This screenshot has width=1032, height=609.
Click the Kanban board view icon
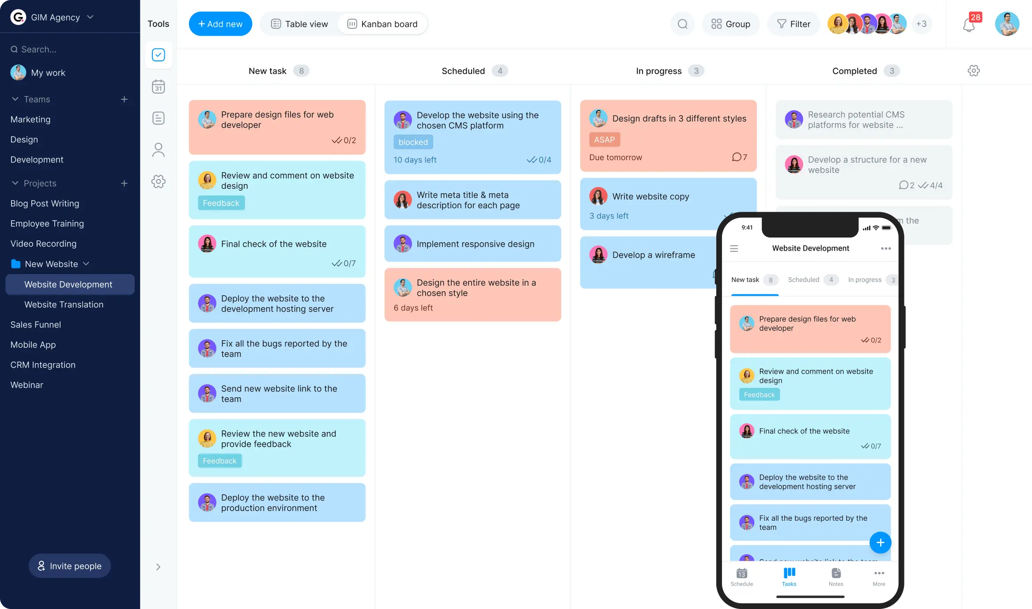tap(352, 23)
